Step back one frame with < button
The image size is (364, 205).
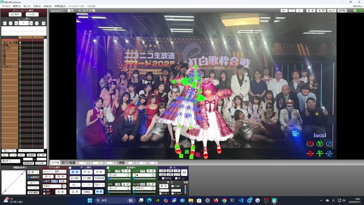click(16, 23)
